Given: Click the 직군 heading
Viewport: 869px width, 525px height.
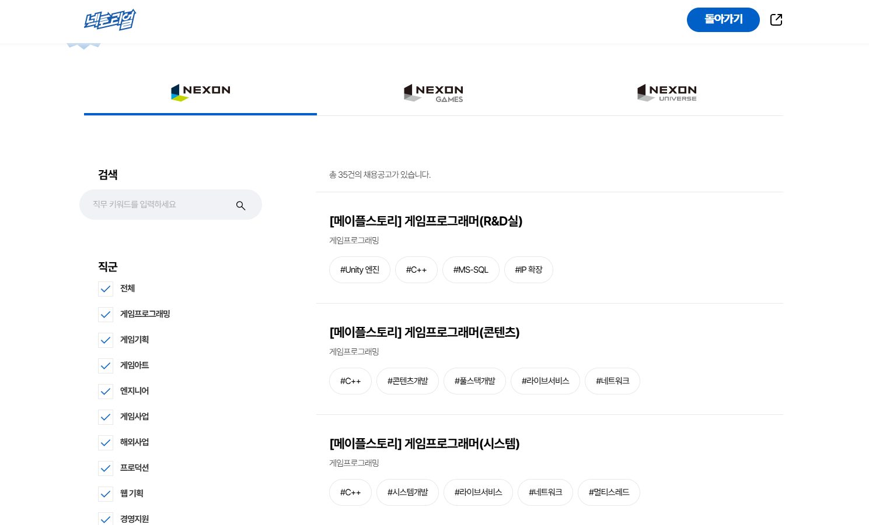Looking at the screenshot, I should click(108, 267).
